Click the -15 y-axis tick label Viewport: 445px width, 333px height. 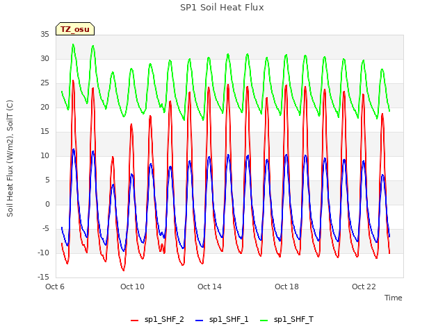click(x=43, y=277)
